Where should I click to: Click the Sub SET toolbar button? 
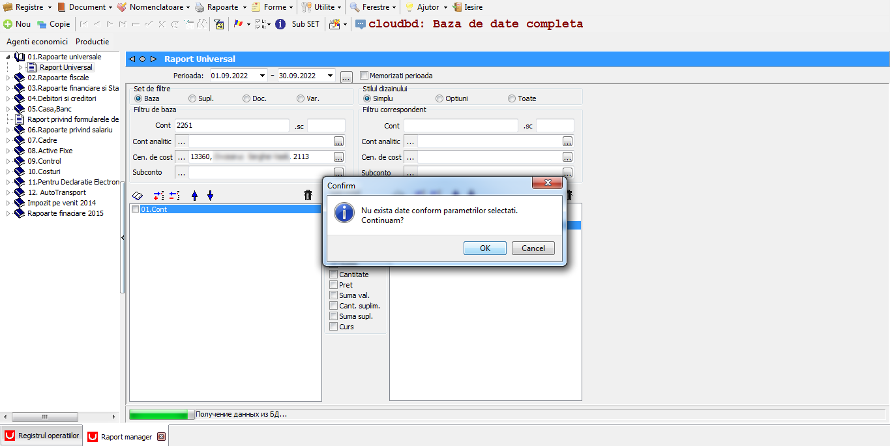click(x=306, y=24)
